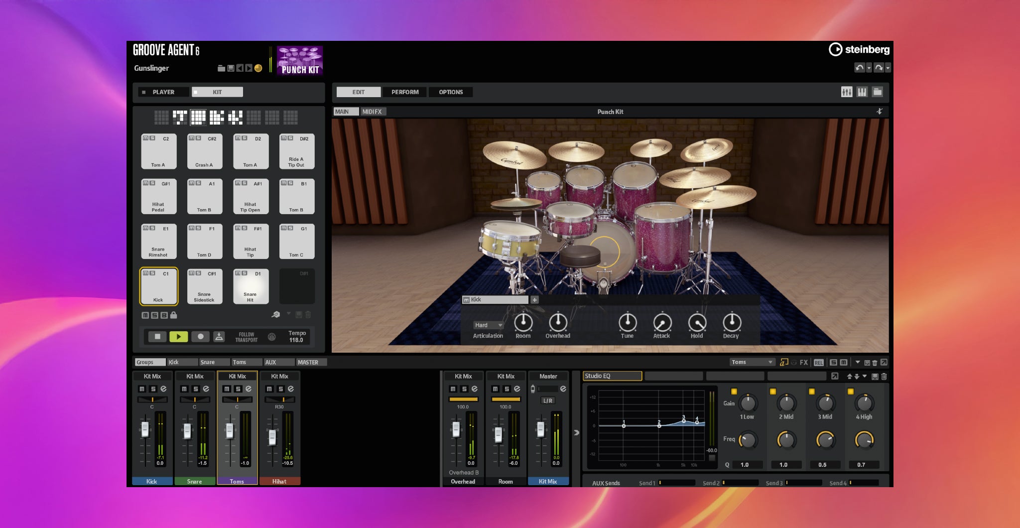1020x528 pixels.
Task: Click the Tempo value 118.0
Action: point(296,340)
